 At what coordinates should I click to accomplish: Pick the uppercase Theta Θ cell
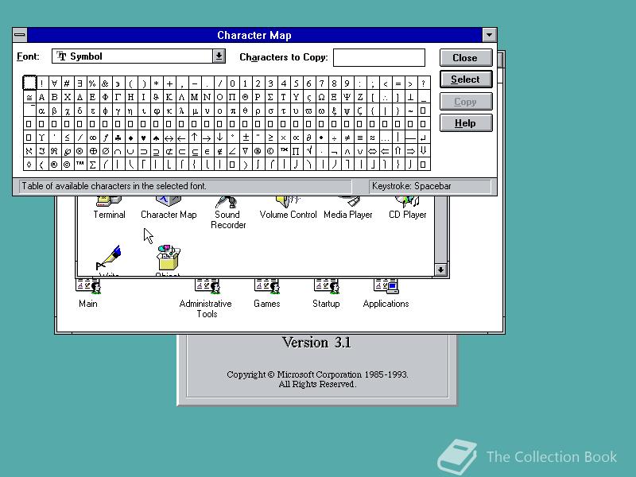pyautogui.click(x=245, y=96)
